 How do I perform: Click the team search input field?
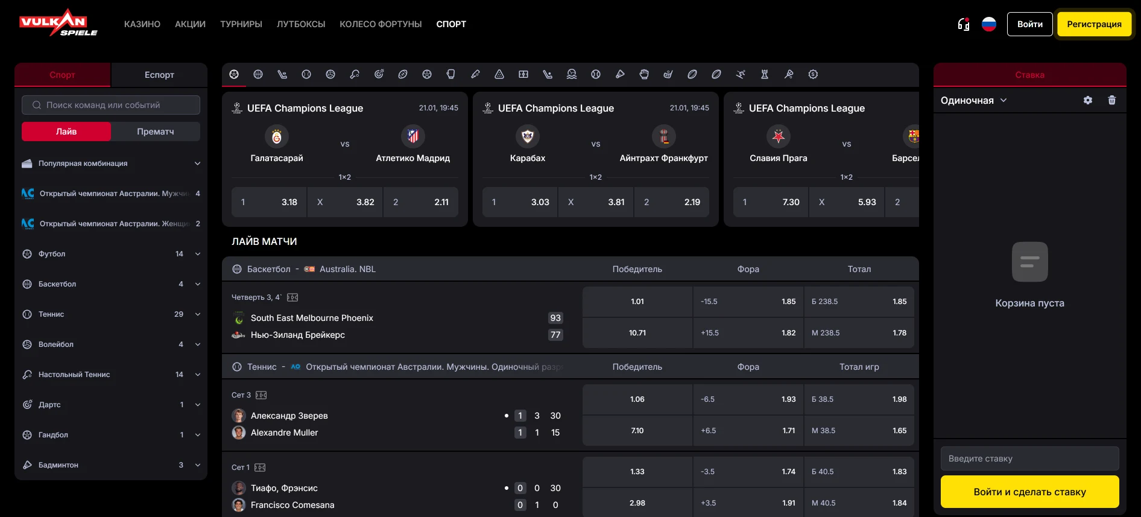point(111,105)
